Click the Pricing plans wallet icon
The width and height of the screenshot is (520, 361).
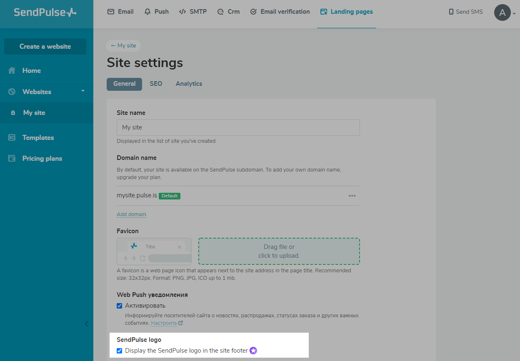point(12,158)
